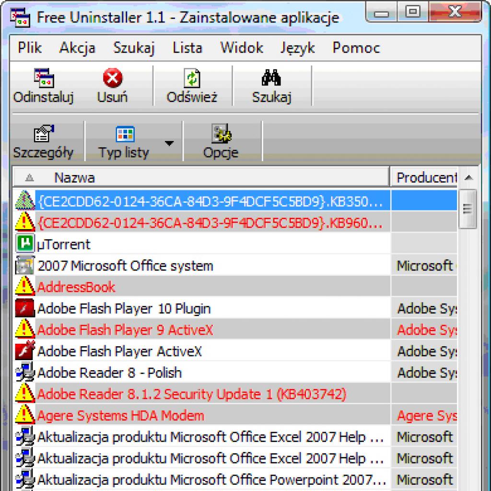This screenshot has height=491, width=491.
Task: Open the Typ listy dropdown arrow
Action: pyautogui.click(x=169, y=143)
